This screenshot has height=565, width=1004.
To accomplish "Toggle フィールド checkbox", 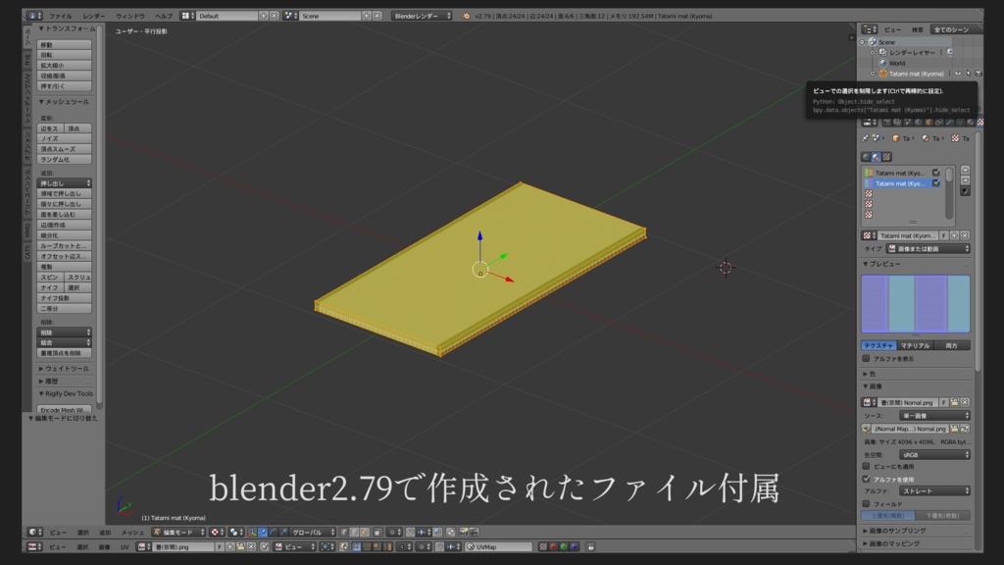I will coord(867,504).
